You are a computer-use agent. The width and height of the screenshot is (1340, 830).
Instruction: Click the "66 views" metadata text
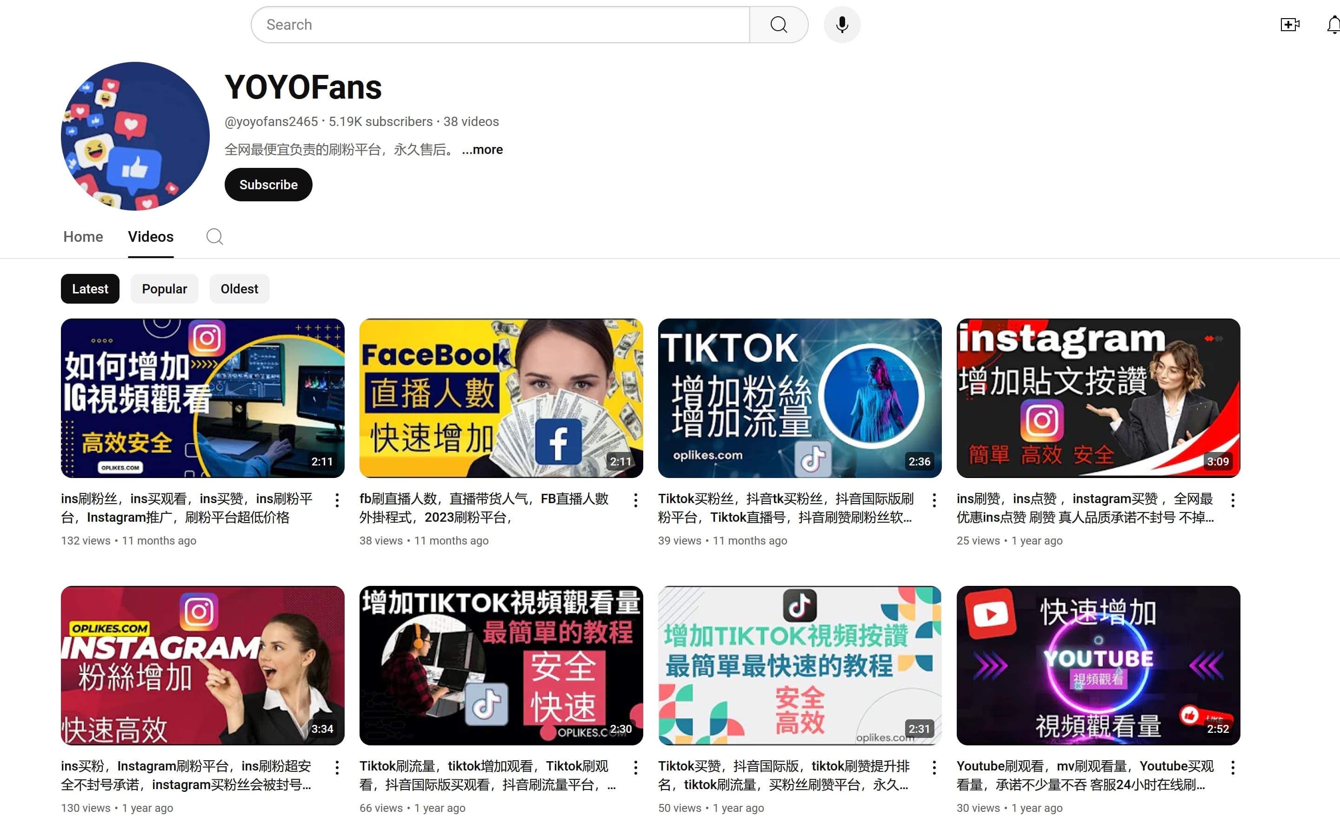381,808
